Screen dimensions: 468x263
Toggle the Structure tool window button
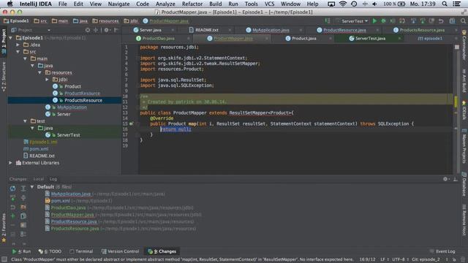pyautogui.click(x=4, y=76)
